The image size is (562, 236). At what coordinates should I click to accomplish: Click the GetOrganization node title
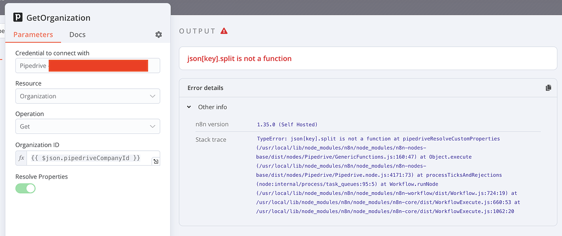(58, 18)
